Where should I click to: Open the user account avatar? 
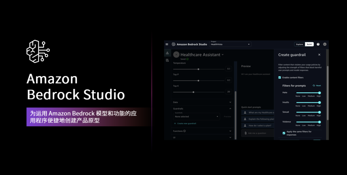325,44
